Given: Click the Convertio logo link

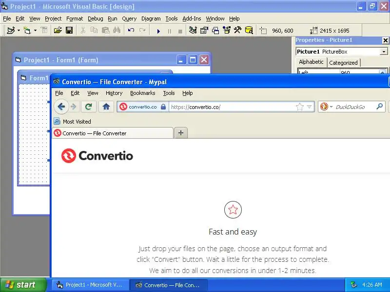Looking at the screenshot, I should click(x=97, y=156).
